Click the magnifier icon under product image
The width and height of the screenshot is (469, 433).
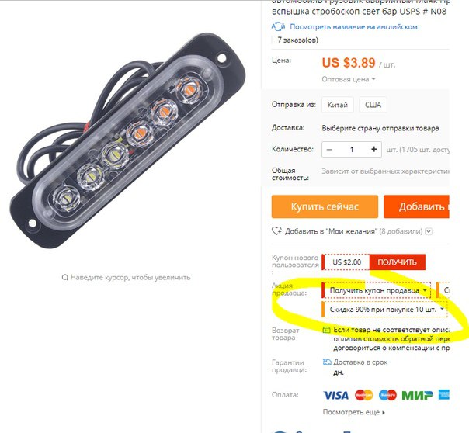tap(65, 278)
